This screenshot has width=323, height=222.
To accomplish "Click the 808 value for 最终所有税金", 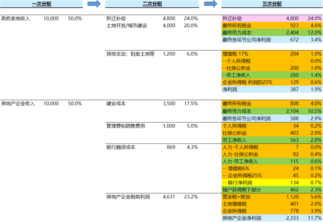I will tap(294, 104).
